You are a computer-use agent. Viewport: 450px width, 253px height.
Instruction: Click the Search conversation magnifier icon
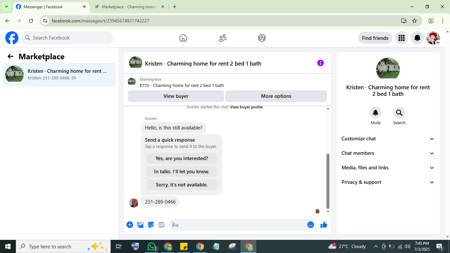coord(399,113)
